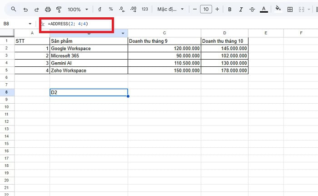This screenshot has width=318, height=196.
Task: Increase decimal places
Action: 133,9
